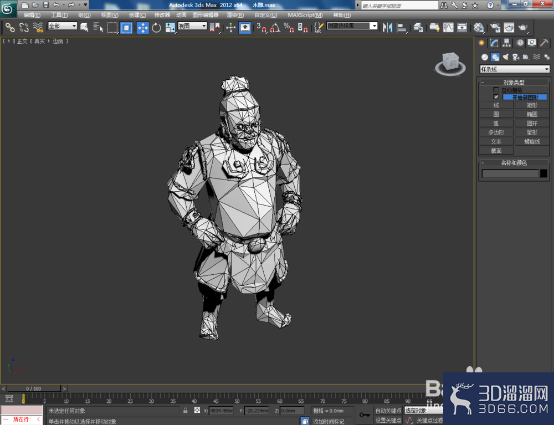Select the Lights category icon
The image size is (554, 425).
(x=506, y=57)
